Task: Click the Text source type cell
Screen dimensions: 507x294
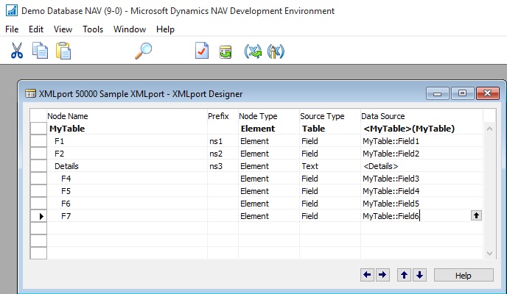Action: tap(330, 166)
